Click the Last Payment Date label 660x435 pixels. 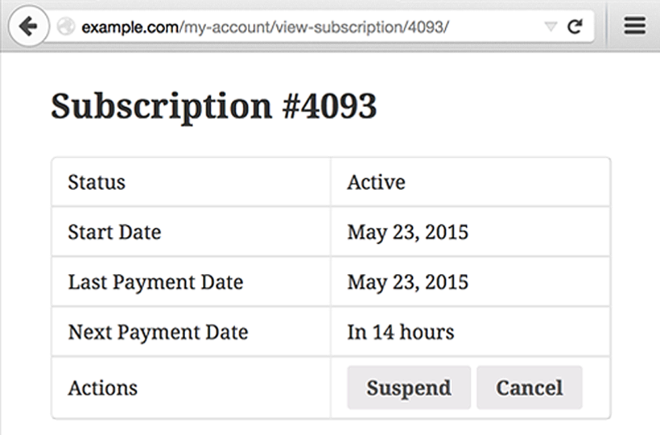coord(156,282)
